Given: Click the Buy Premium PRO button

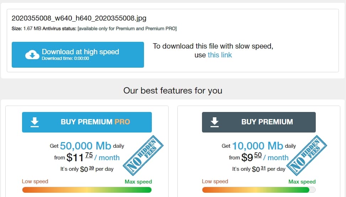Looking at the screenshot, I should [87, 122].
